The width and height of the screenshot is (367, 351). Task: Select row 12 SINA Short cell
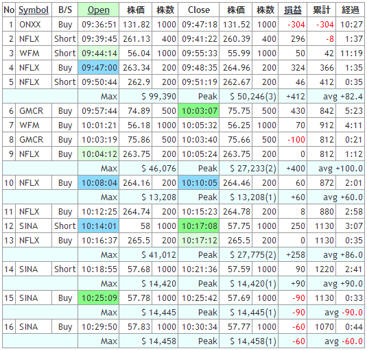(65, 226)
